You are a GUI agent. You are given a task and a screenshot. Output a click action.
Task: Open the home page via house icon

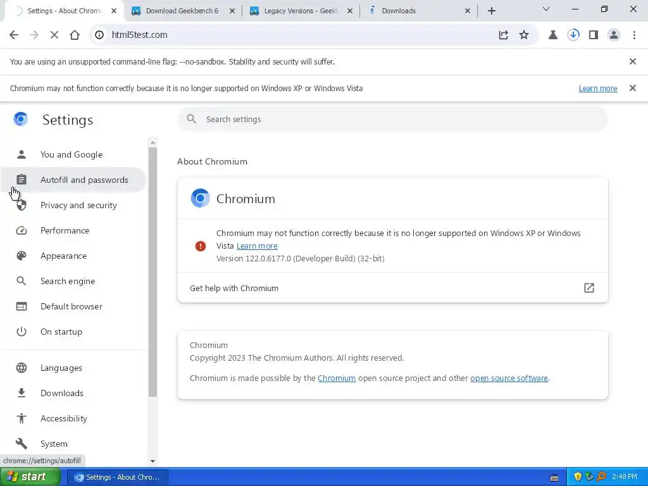[x=75, y=35]
